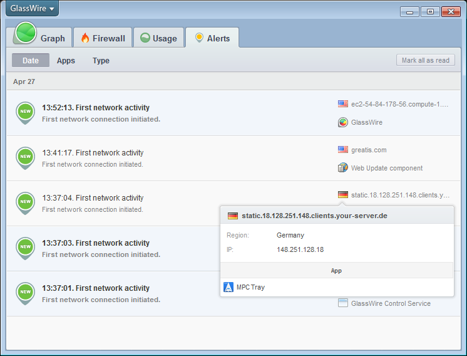Click the GlassWire app icon in first alert
467x356 pixels.
point(343,122)
